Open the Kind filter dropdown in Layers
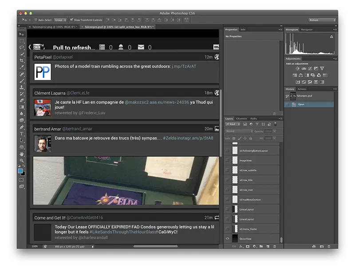The width and height of the screenshot is (355, 271). (x=233, y=124)
